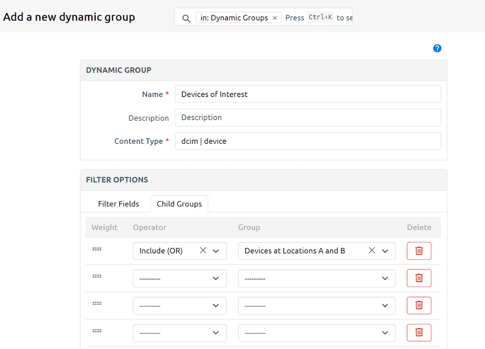Image resolution: width=485 pixels, height=349 pixels.
Task: Open the Operator dropdown in the second row
Action: pos(216,278)
